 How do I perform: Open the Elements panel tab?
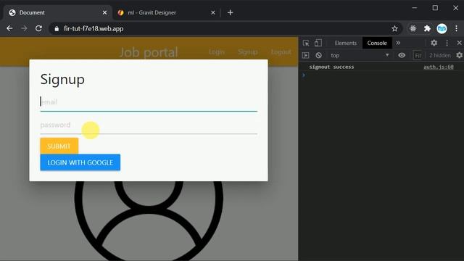(x=345, y=43)
